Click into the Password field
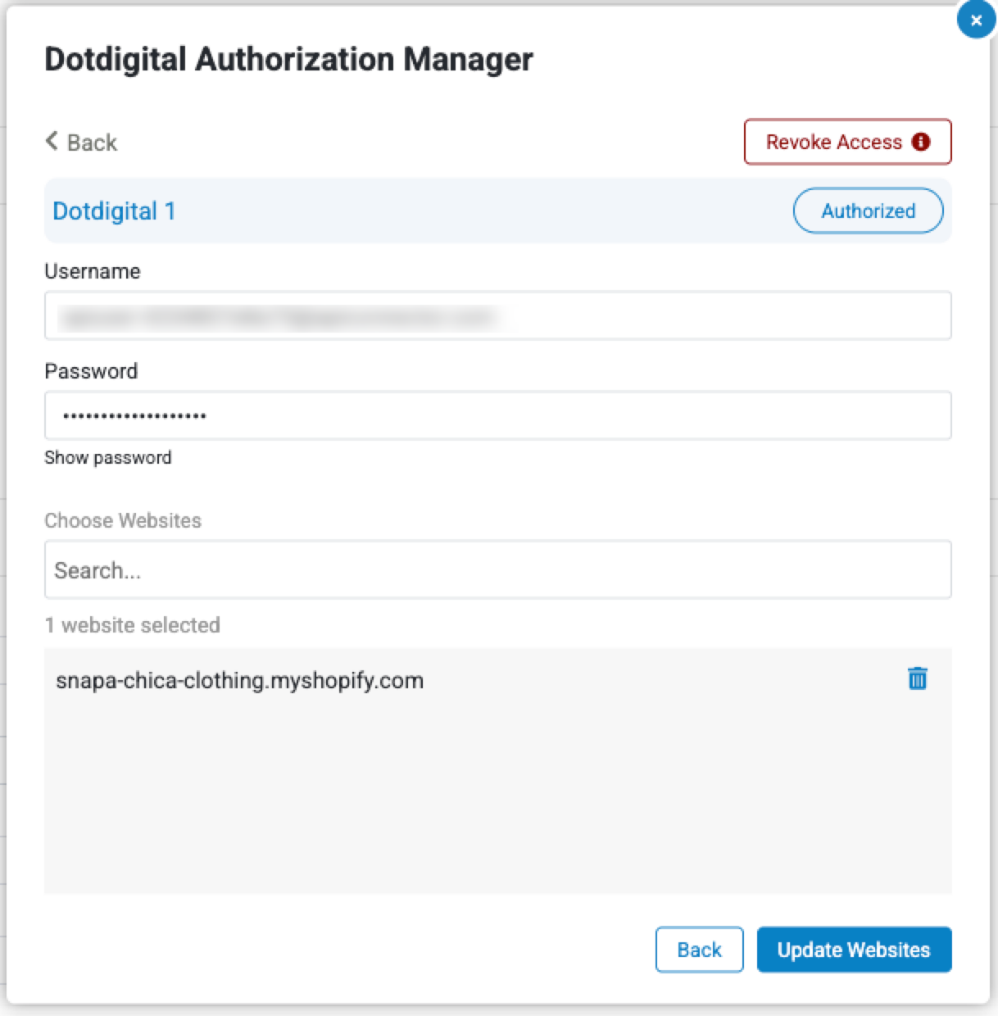 point(497,415)
